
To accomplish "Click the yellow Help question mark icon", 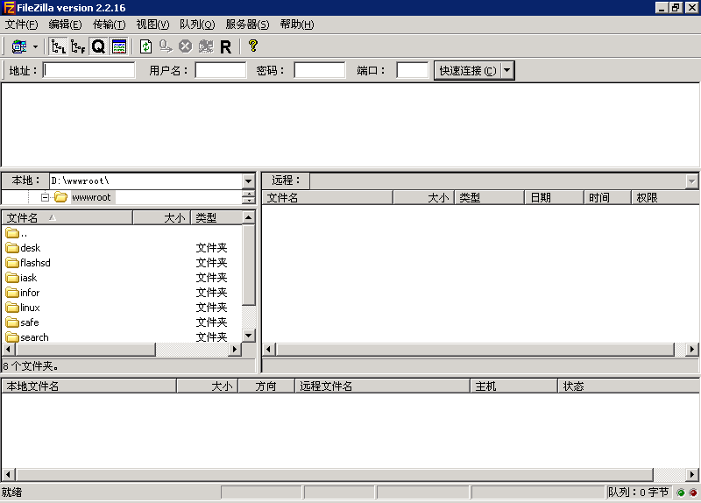I will tap(253, 46).
